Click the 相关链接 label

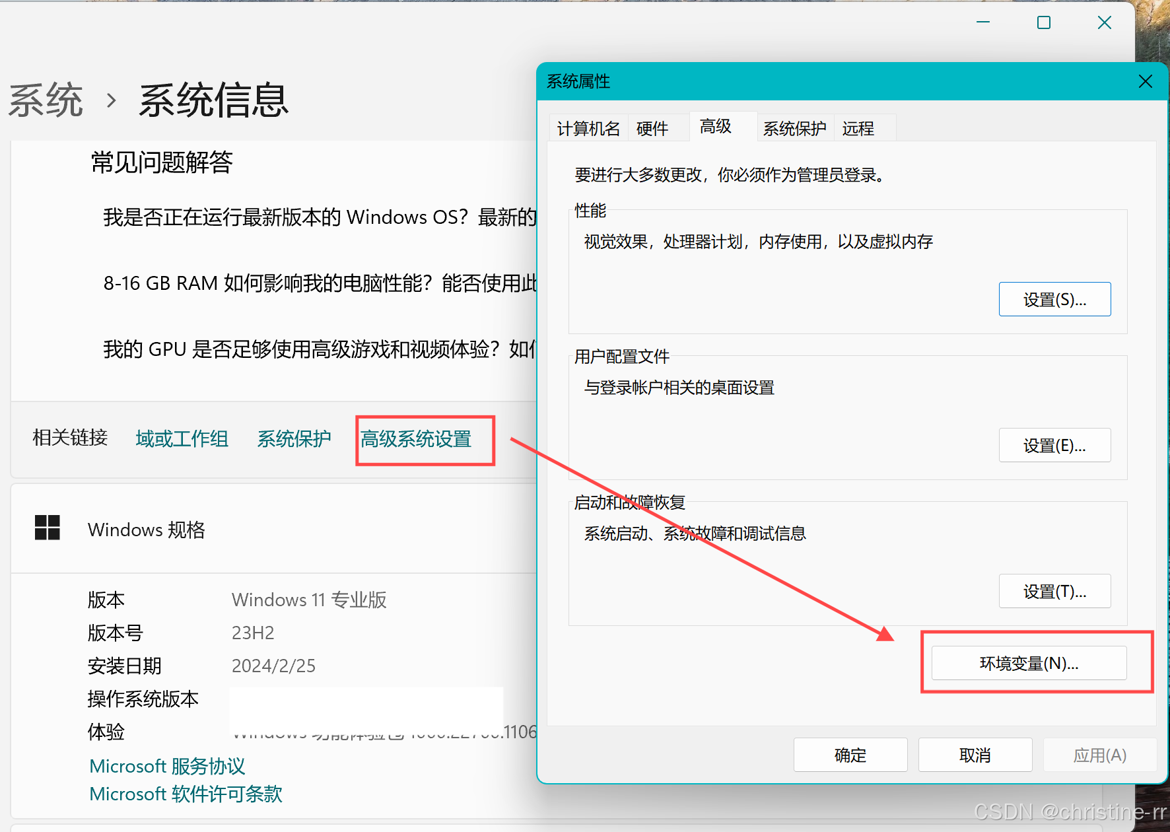(x=70, y=438)
